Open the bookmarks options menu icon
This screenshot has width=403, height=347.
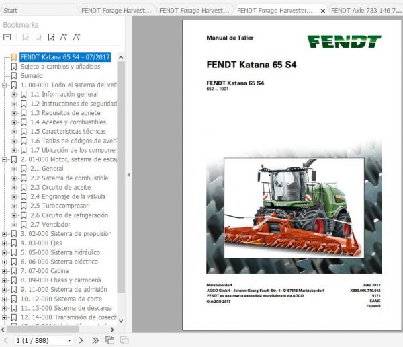click(7, 38)
